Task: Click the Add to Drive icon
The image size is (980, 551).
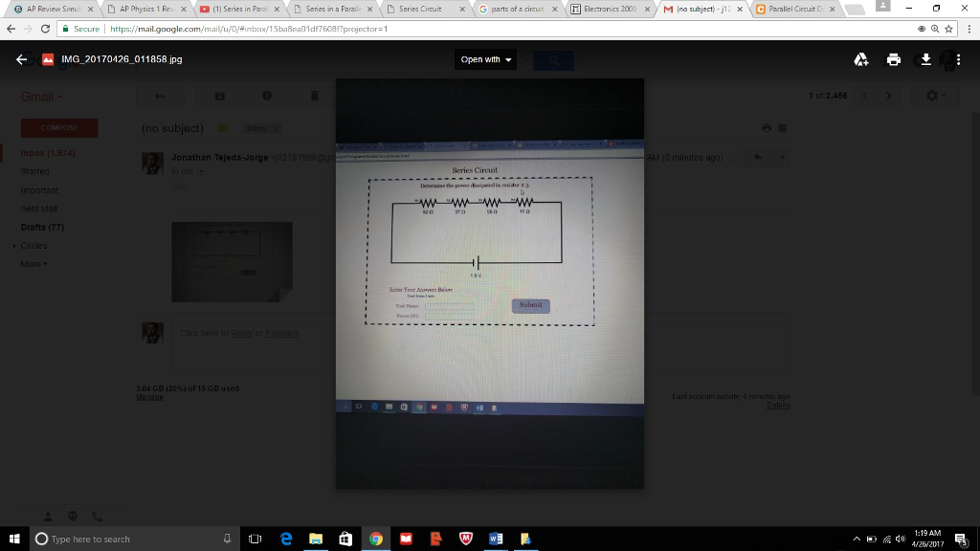Action: click(x=860, y=58)
